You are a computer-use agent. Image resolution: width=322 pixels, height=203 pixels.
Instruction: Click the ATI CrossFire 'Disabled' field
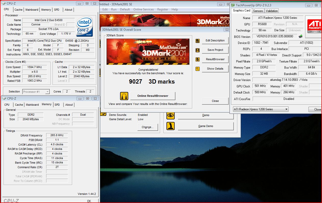click(287, 99)
